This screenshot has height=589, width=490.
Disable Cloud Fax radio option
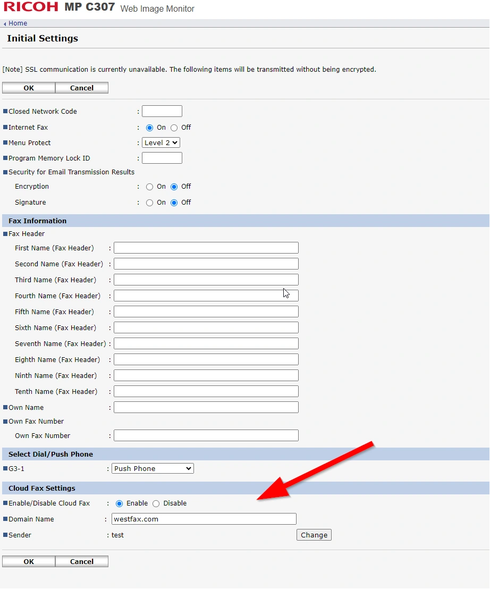(x=156, y=503)
